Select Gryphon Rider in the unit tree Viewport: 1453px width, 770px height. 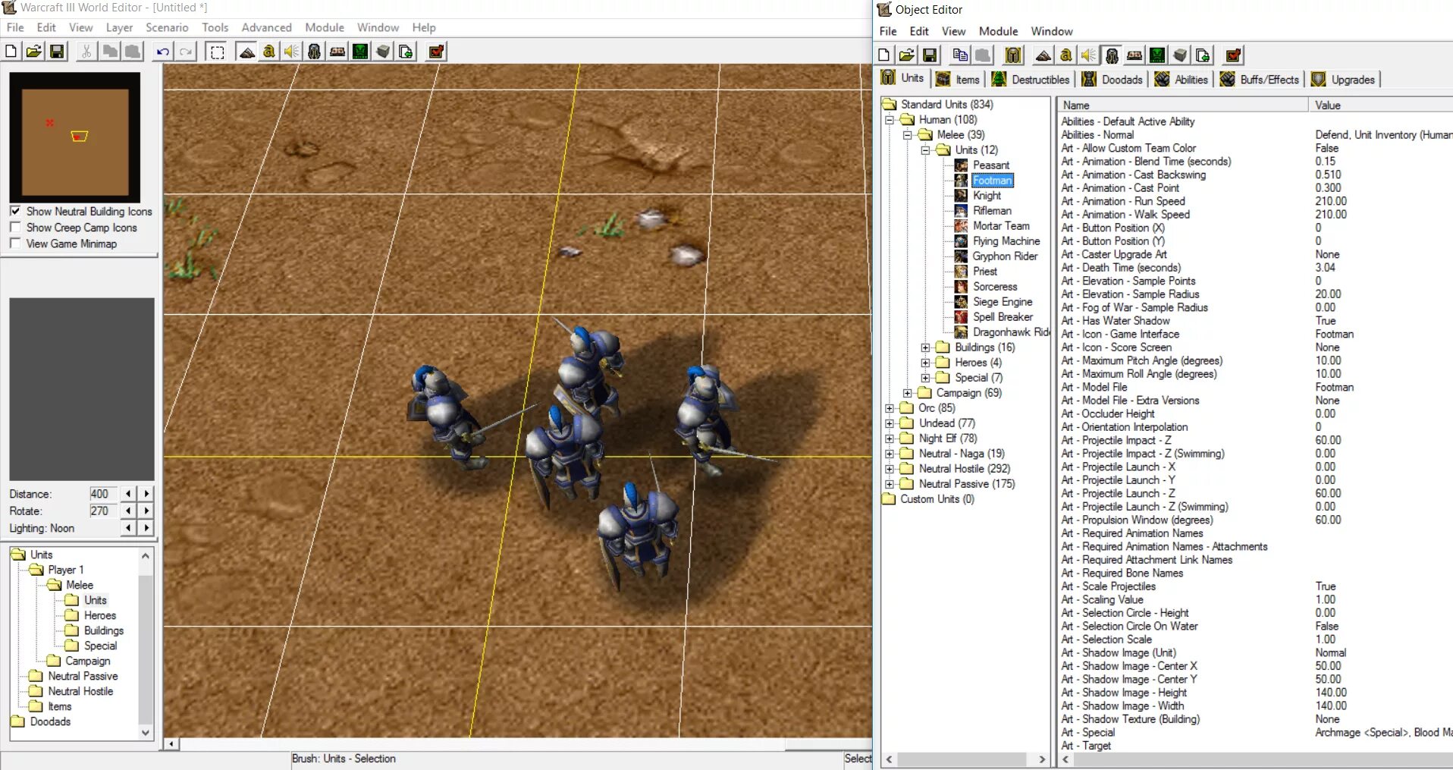click(x=1005, y=256)
